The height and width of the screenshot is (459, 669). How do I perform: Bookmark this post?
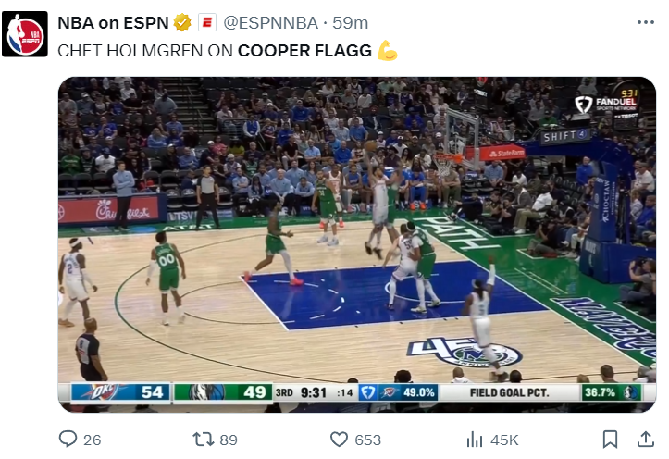(x=610, y=439)
